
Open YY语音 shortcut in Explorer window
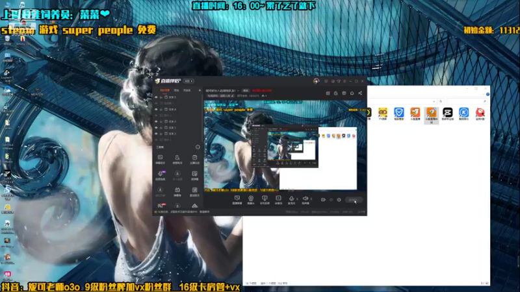[383, 114]
